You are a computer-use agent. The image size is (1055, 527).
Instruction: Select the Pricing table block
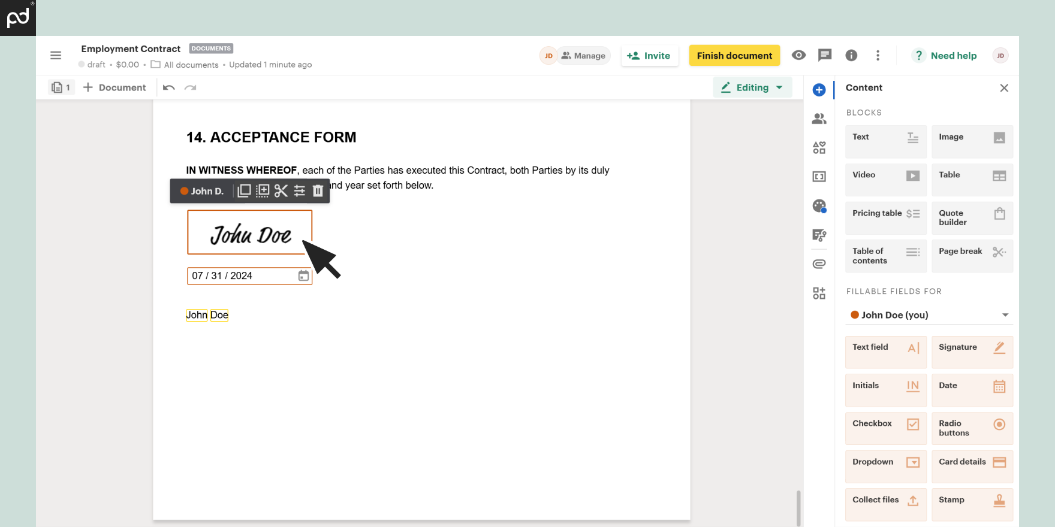[x=886, y=218]
